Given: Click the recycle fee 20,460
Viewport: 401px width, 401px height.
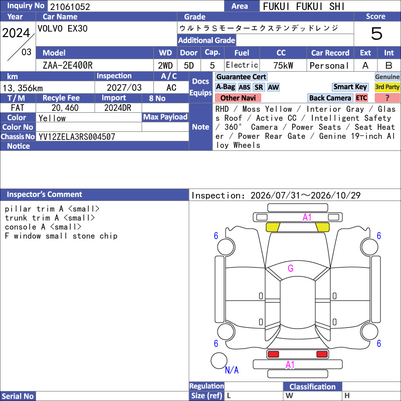Looking at the screenshot, I should coord(65,108).
